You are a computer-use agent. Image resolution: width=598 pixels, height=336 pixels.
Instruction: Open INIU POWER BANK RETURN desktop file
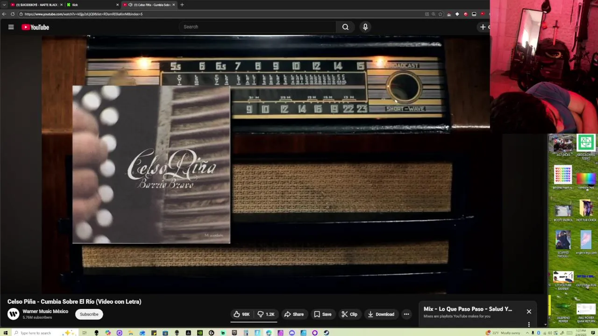point(586,313)
